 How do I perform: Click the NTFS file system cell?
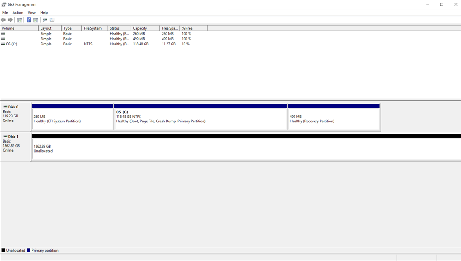(88, 44)
